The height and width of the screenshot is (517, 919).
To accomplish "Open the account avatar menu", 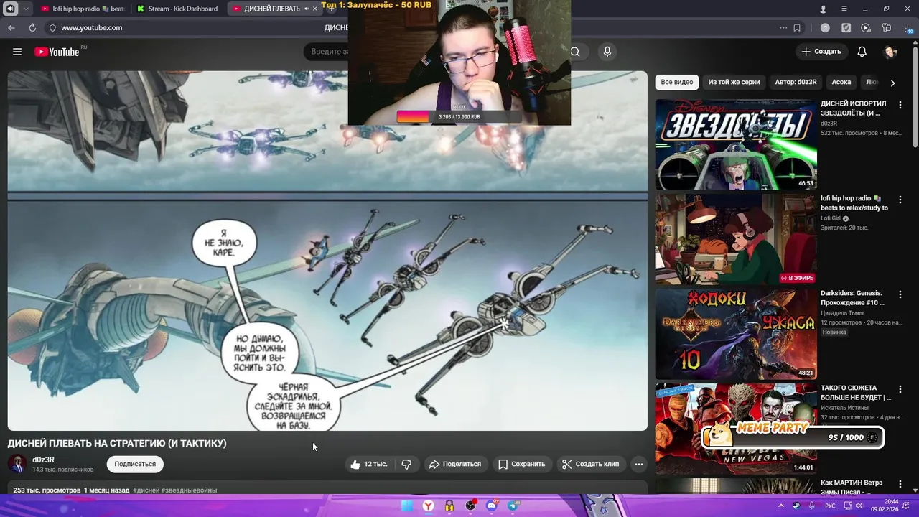I will (891, 52).
